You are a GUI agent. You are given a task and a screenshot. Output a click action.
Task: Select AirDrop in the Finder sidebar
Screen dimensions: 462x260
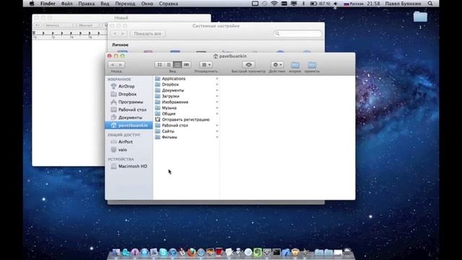point(128,87)
